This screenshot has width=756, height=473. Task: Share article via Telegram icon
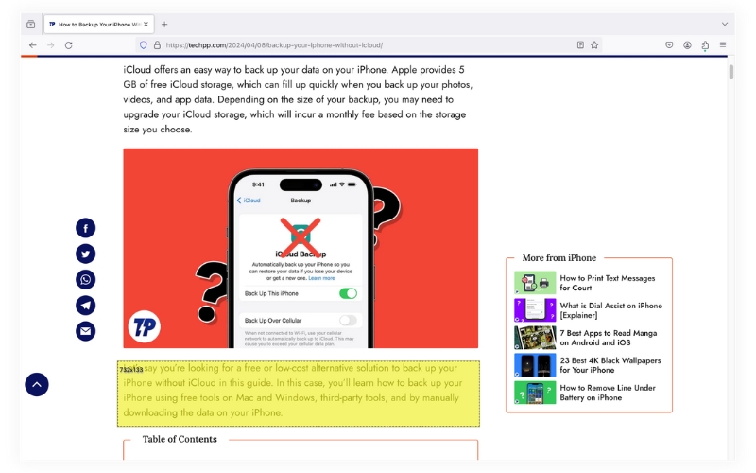[x=85, y=305]
